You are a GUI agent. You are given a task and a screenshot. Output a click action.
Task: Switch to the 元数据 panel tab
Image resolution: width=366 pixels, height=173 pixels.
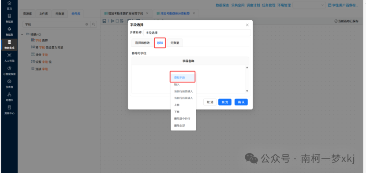[60, 14]
